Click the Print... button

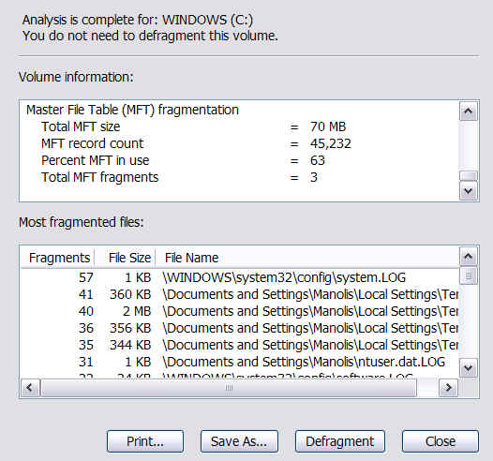pyautogui.click(x=145, y=441)
